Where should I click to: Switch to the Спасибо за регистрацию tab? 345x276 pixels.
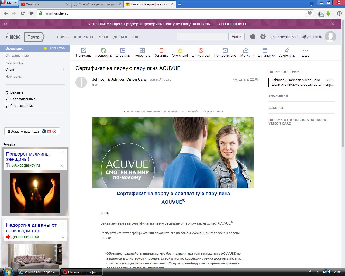click(x=97, y=4)
